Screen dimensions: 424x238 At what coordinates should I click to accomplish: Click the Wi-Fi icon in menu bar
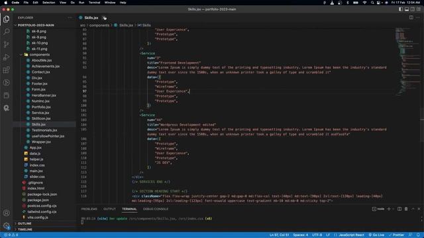[364, 3]
